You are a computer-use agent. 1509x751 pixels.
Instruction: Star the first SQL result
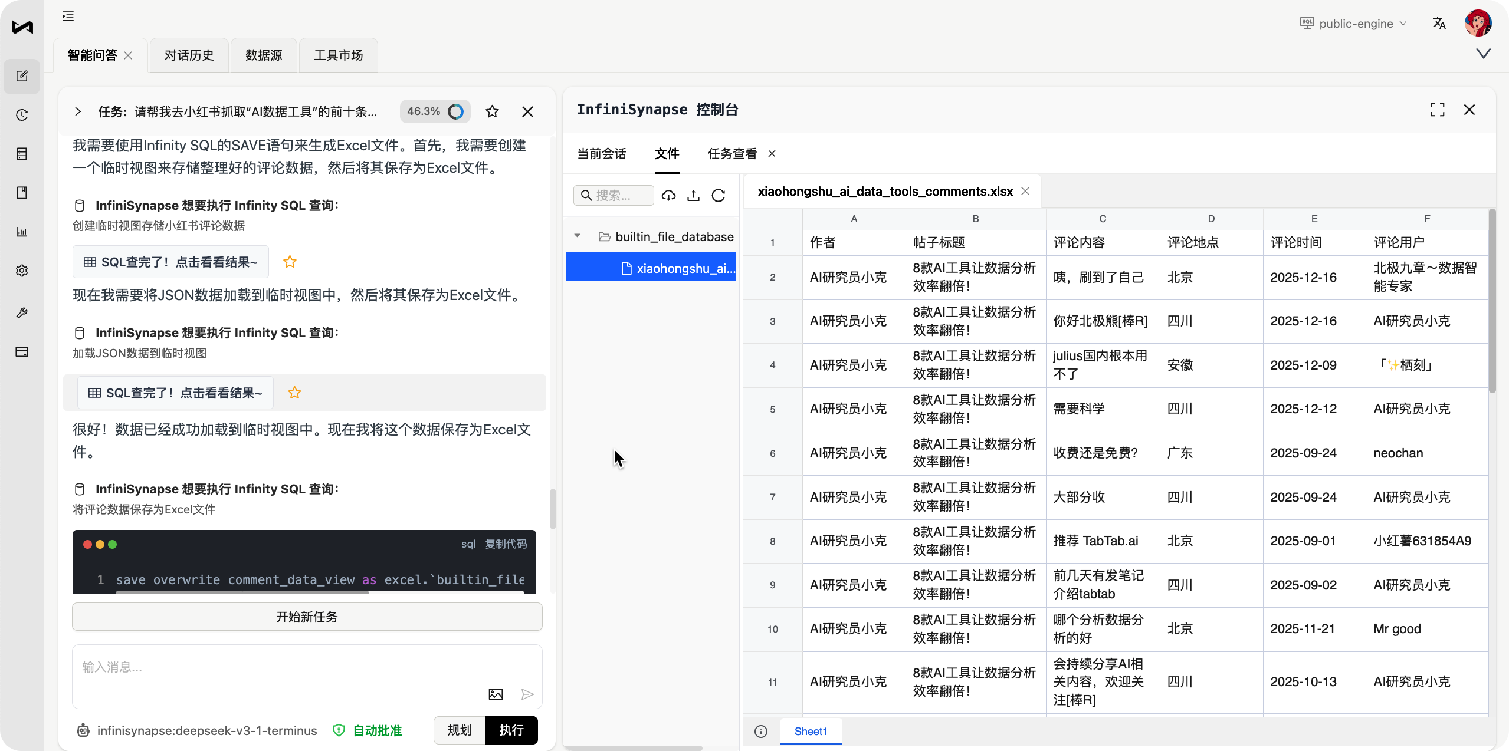click(290, 262)
